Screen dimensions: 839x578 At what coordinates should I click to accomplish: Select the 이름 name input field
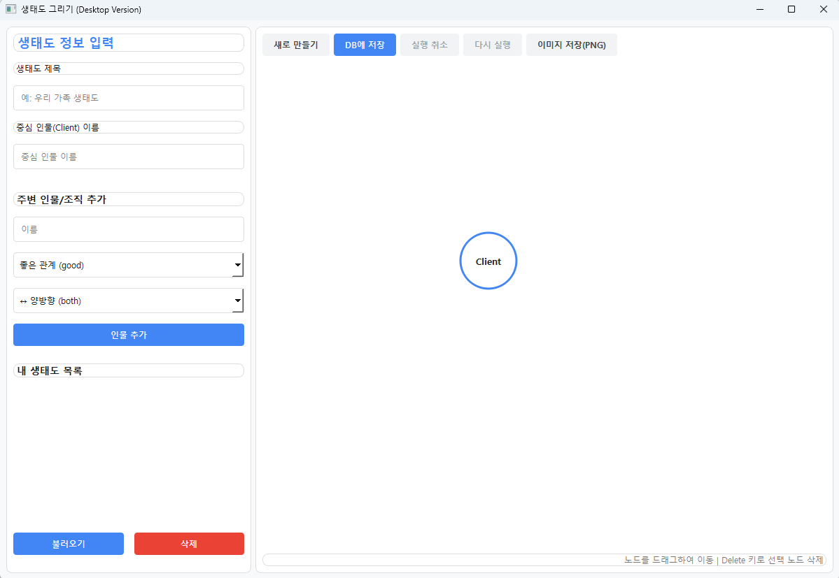128,229
